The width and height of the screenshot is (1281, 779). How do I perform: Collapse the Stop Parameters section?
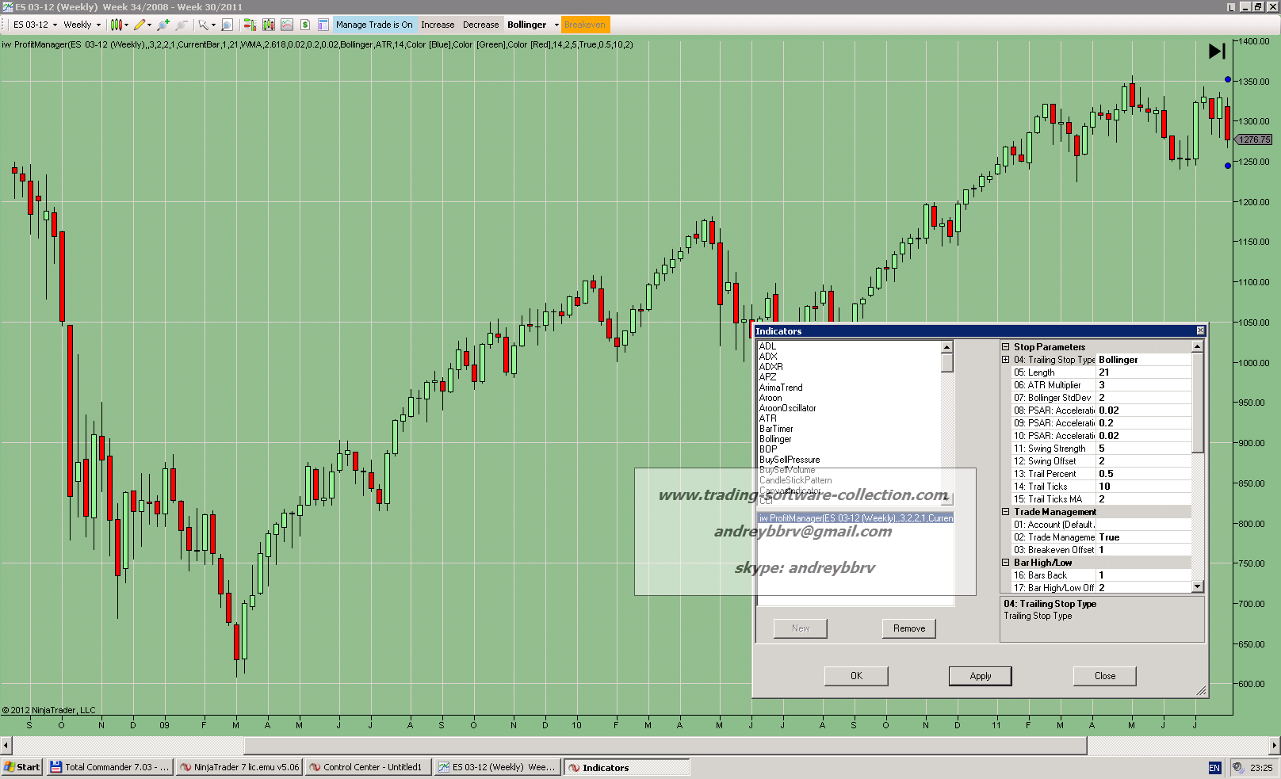[x=1006, y=347]
